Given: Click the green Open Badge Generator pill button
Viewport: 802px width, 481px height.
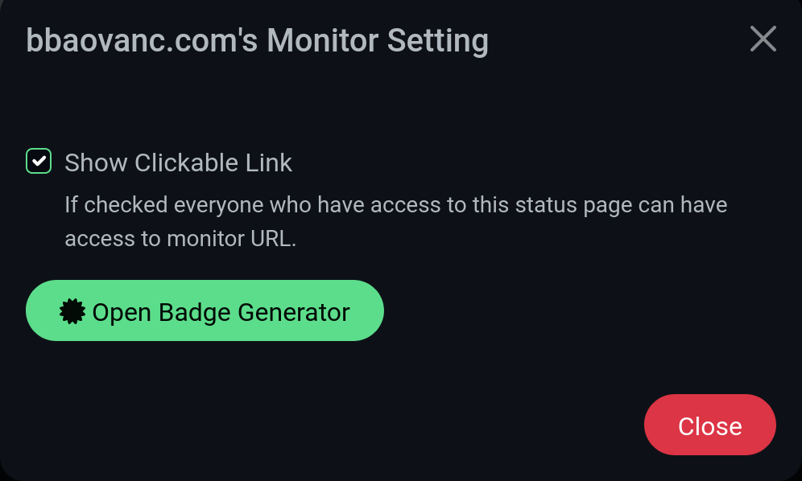Looking at the screenshot, I should 205,310.
